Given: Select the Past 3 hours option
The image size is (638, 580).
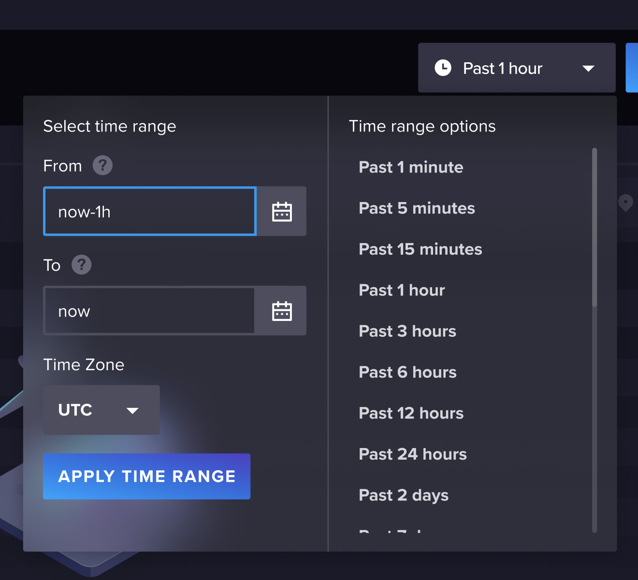Looking at the screenshot, I should coord(407,331).
